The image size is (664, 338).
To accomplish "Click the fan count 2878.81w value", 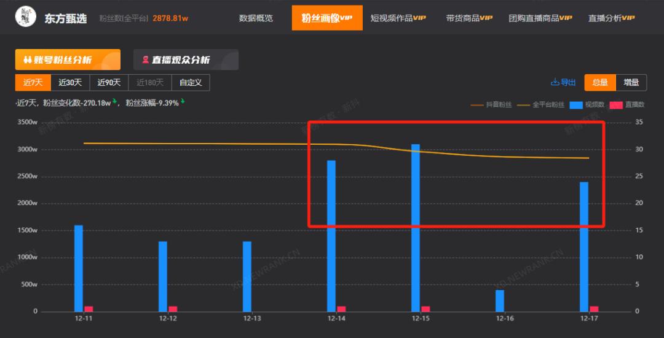I will (170, 18).
